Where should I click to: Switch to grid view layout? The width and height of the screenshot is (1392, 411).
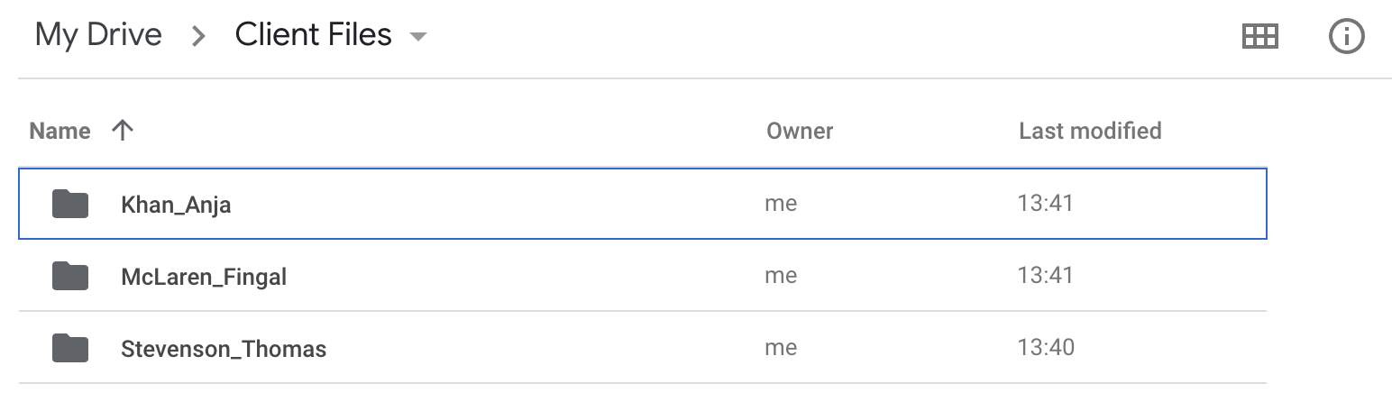coord(1259,36)
